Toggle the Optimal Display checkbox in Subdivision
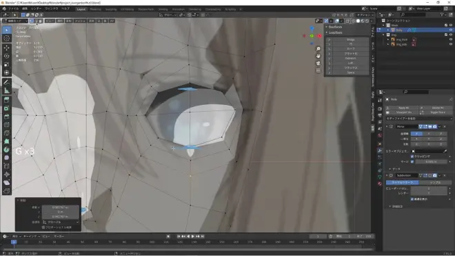 [412, 199]
